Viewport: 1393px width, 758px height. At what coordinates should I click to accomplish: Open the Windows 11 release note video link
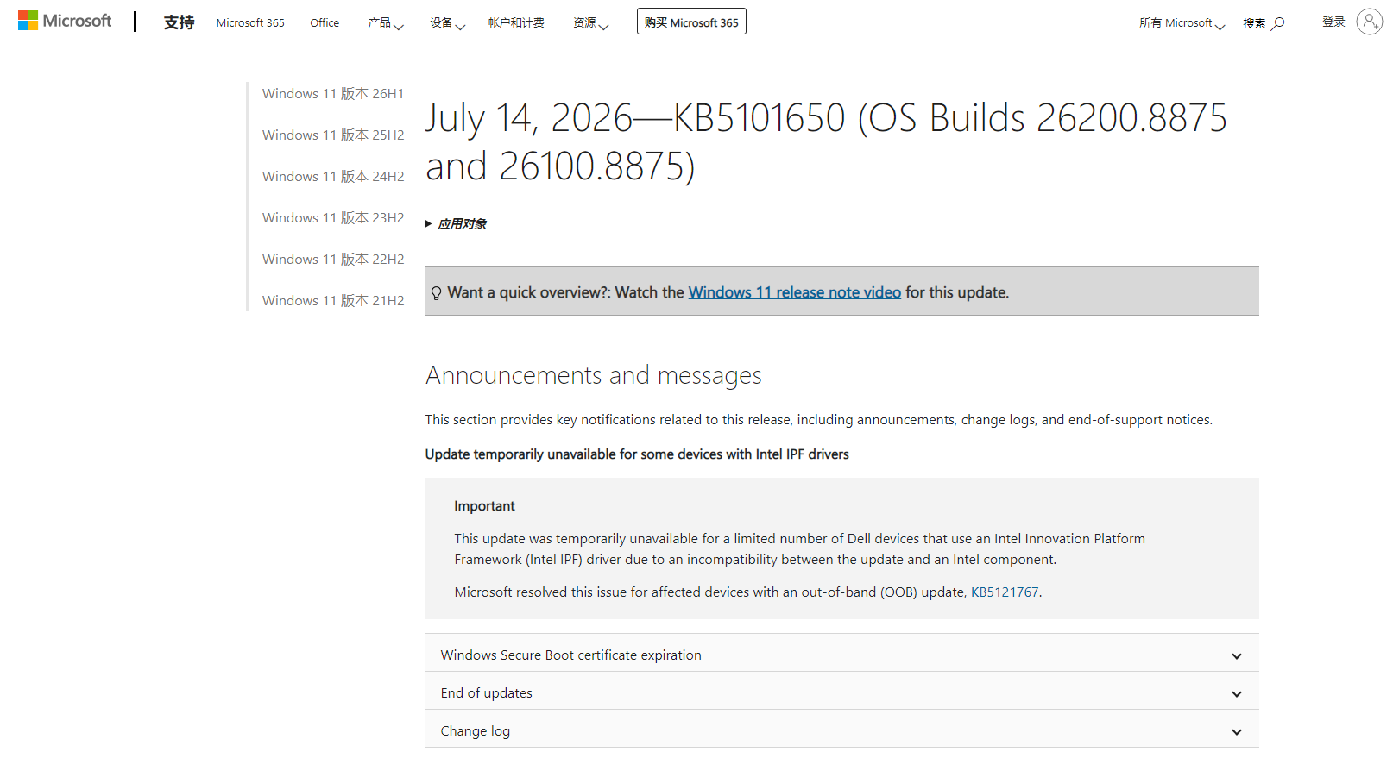coord(794,292)
